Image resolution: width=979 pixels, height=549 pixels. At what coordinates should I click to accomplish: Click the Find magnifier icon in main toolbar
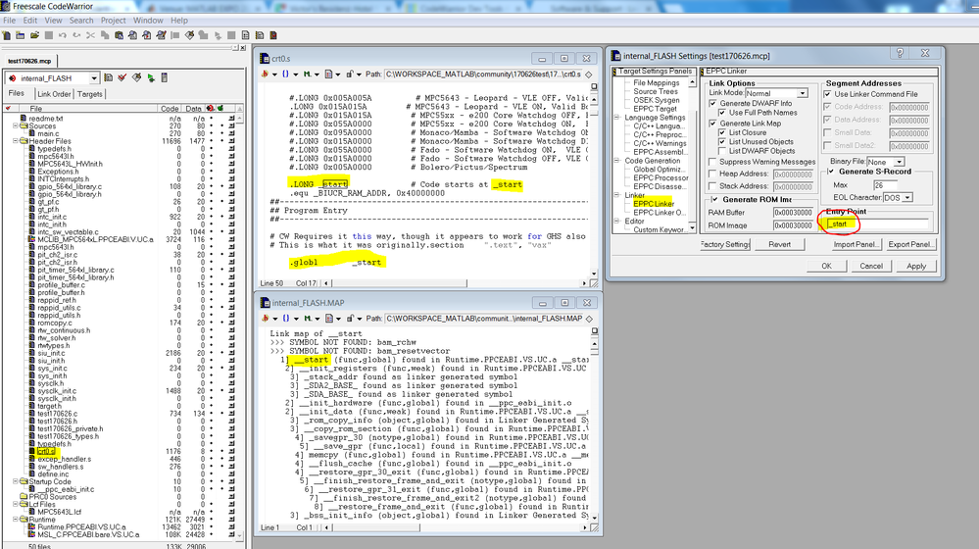tap(132, 35)
